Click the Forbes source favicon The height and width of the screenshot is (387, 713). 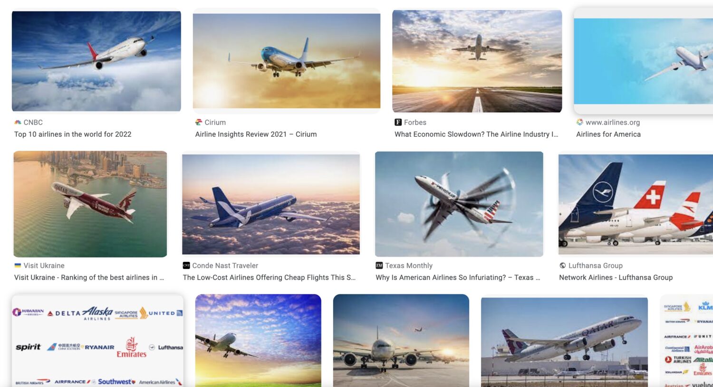tap(398, 122)
